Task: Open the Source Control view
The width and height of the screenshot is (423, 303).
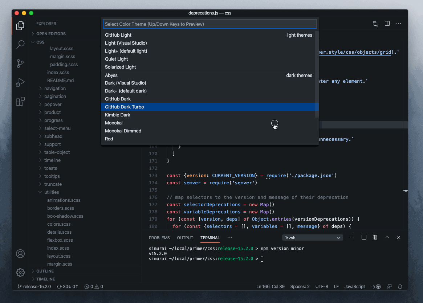Action: point(20,64)
